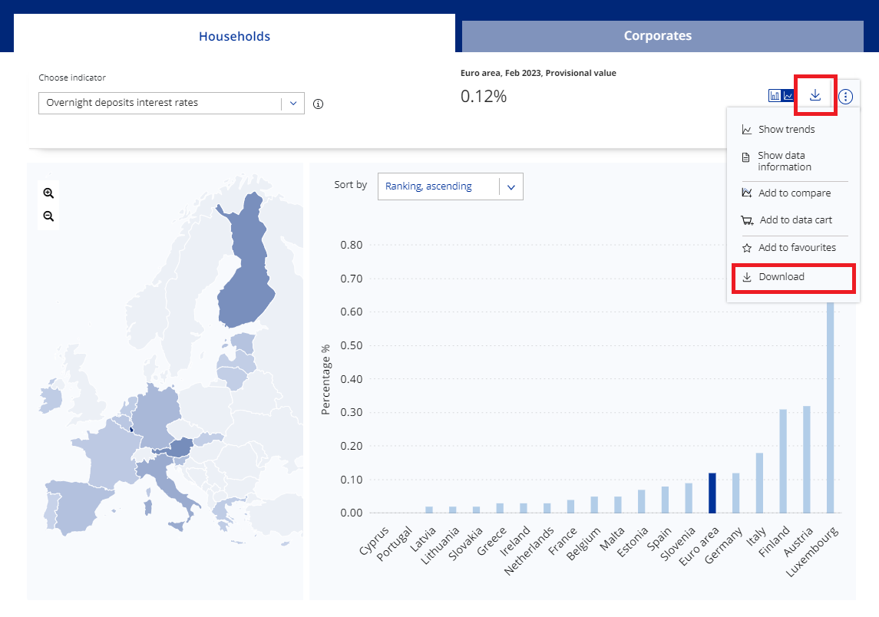Open the three-dot more options menu

tap(845, 96)
